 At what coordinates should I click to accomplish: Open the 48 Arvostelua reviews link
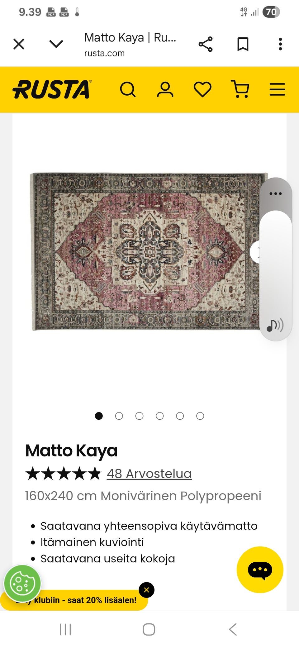(x=149, y=474)
